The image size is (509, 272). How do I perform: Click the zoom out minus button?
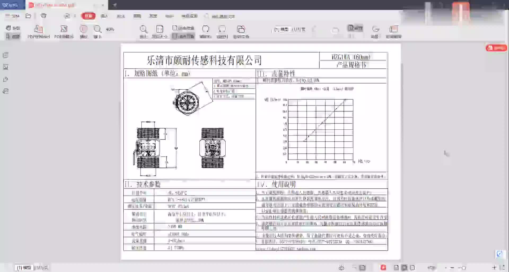pyautogui.click(x=452, y=268)
